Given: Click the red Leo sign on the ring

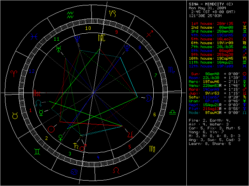Looking at the screenshot, I should pos(116,170).
